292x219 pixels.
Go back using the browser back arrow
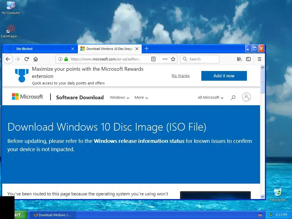[8, 59]
